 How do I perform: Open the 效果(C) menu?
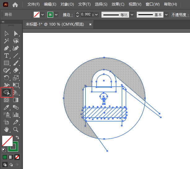[118, 4]
